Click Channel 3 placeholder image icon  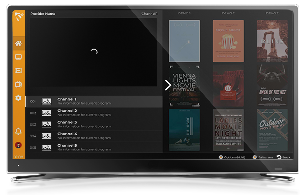tap(47, 125)
